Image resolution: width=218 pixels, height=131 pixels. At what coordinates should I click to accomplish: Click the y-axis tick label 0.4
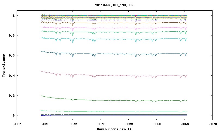12,75
